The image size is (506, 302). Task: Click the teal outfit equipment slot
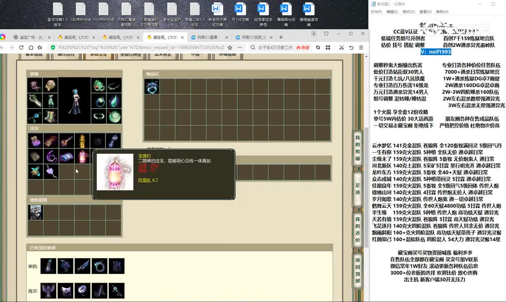(x=50, y=101)
